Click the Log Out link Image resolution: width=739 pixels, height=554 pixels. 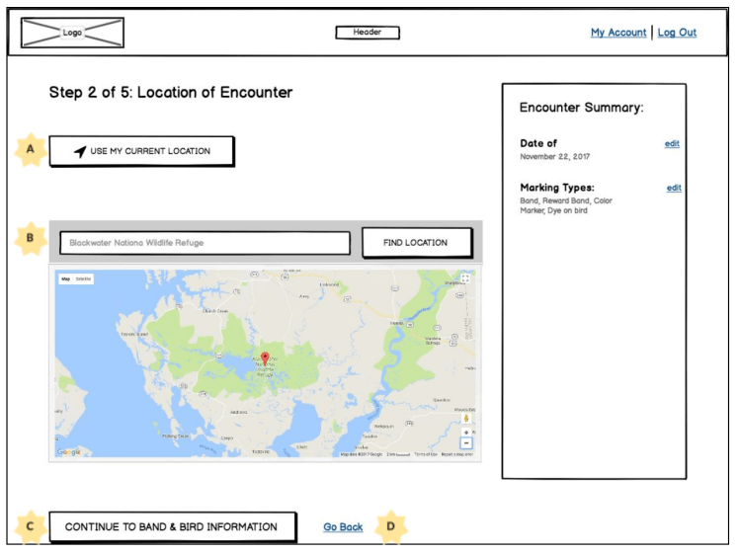(677, 33)
